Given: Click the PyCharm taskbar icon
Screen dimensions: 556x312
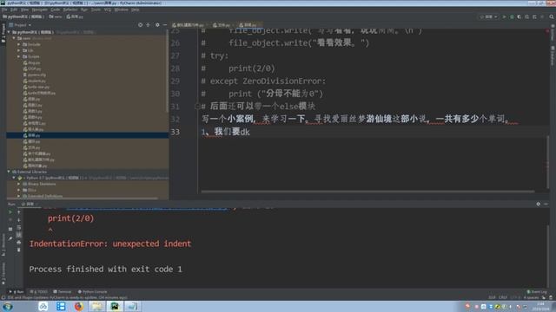Looking at the screenshot, I should (x=115, y=306).
